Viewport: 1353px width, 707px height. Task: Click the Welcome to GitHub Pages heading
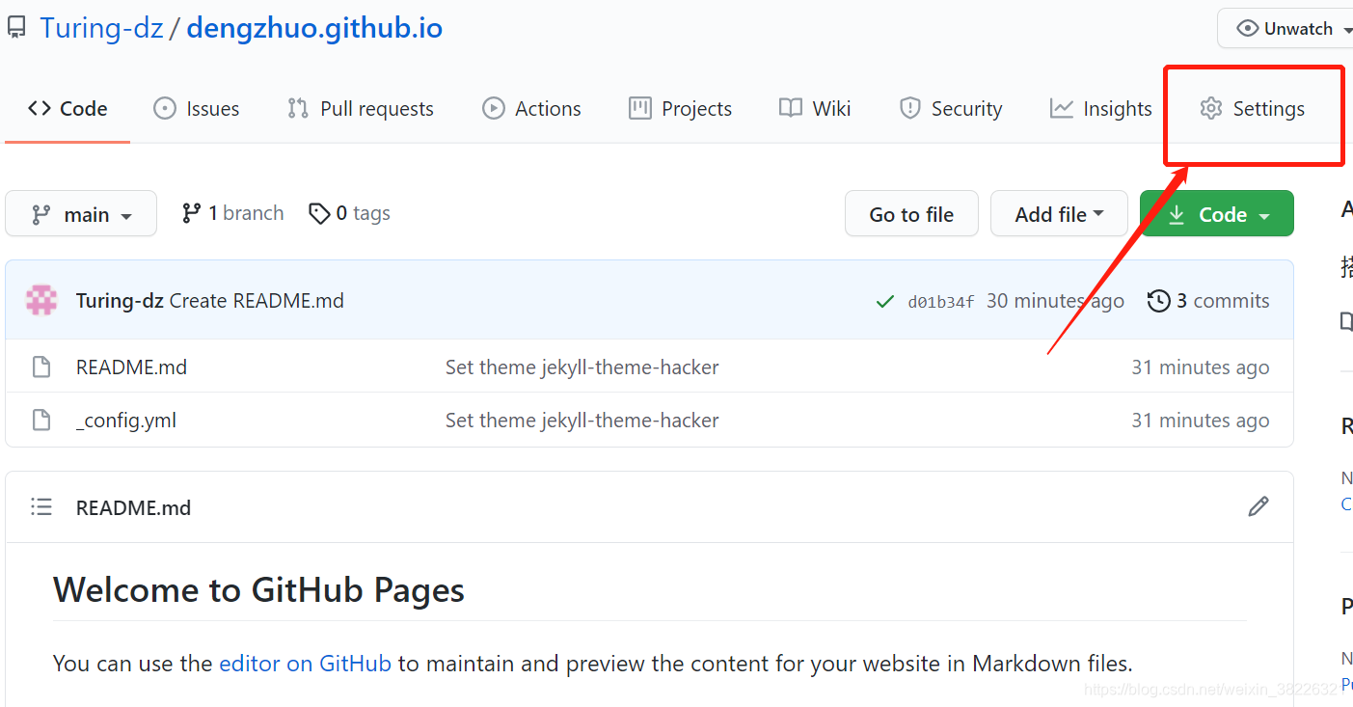tap(258, 589)
